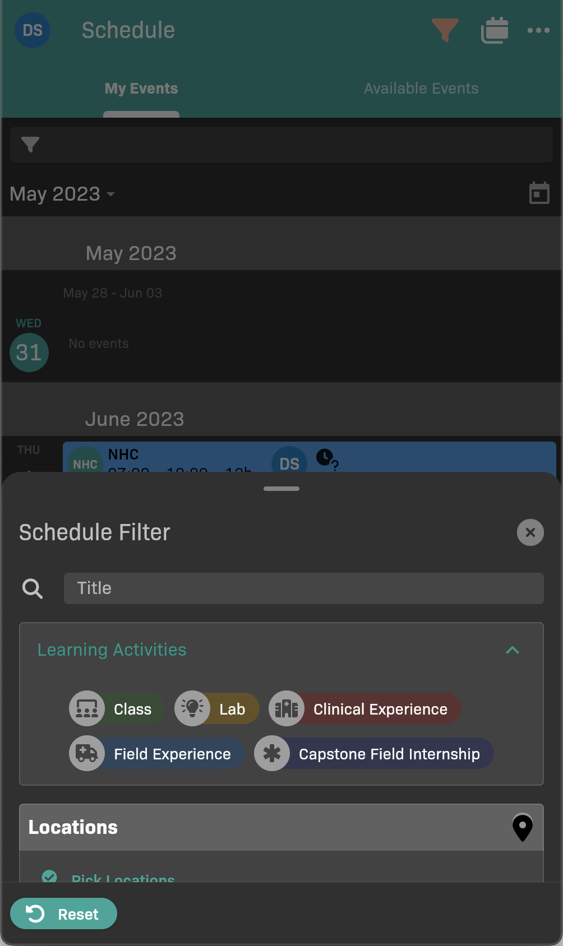This screenshot has width=563, height=946.
Task: Click the pending clock icon on NHC event
Action: coord(326,458)
